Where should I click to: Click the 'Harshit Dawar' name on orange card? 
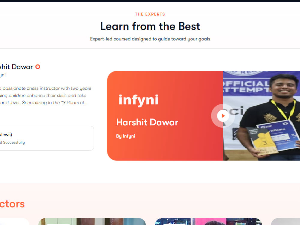pos(147,122)
